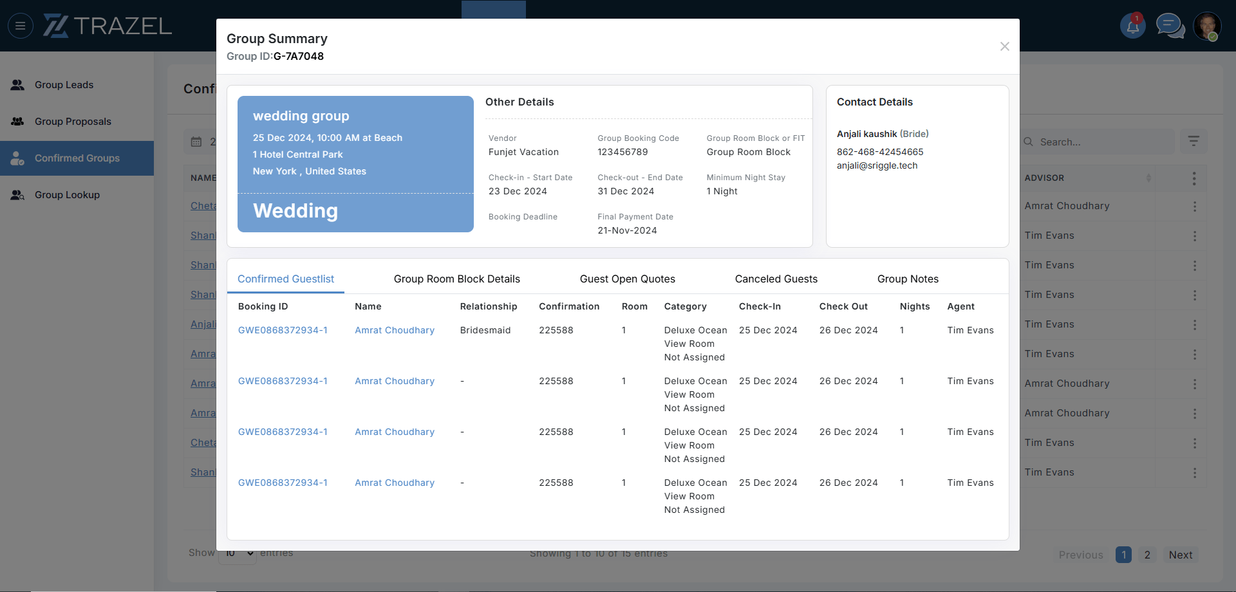
Task: Switch to Group Room Block Details tab
Action: 456,279
